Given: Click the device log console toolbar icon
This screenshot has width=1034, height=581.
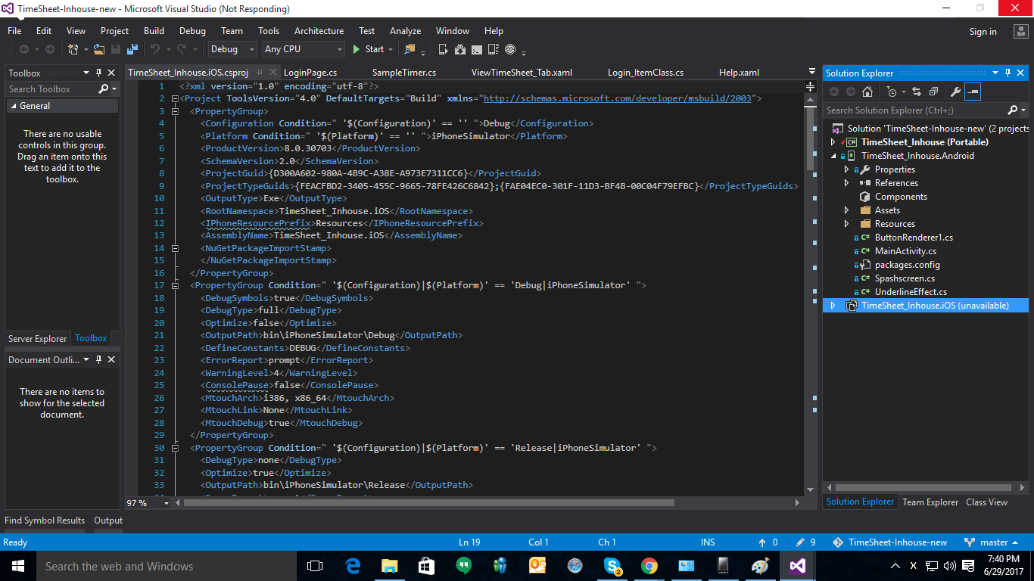Looking at the screenshot, I should [477, 50].
